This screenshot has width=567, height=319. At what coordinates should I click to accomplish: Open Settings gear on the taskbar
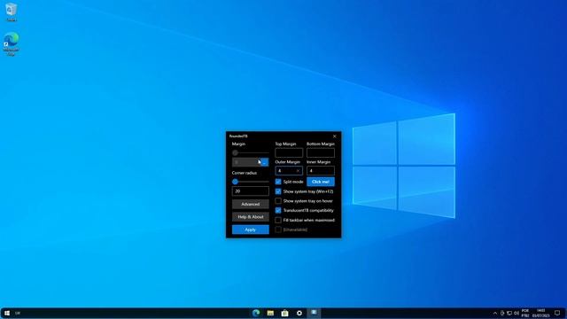pyautogui.click(x=299, y=313)
